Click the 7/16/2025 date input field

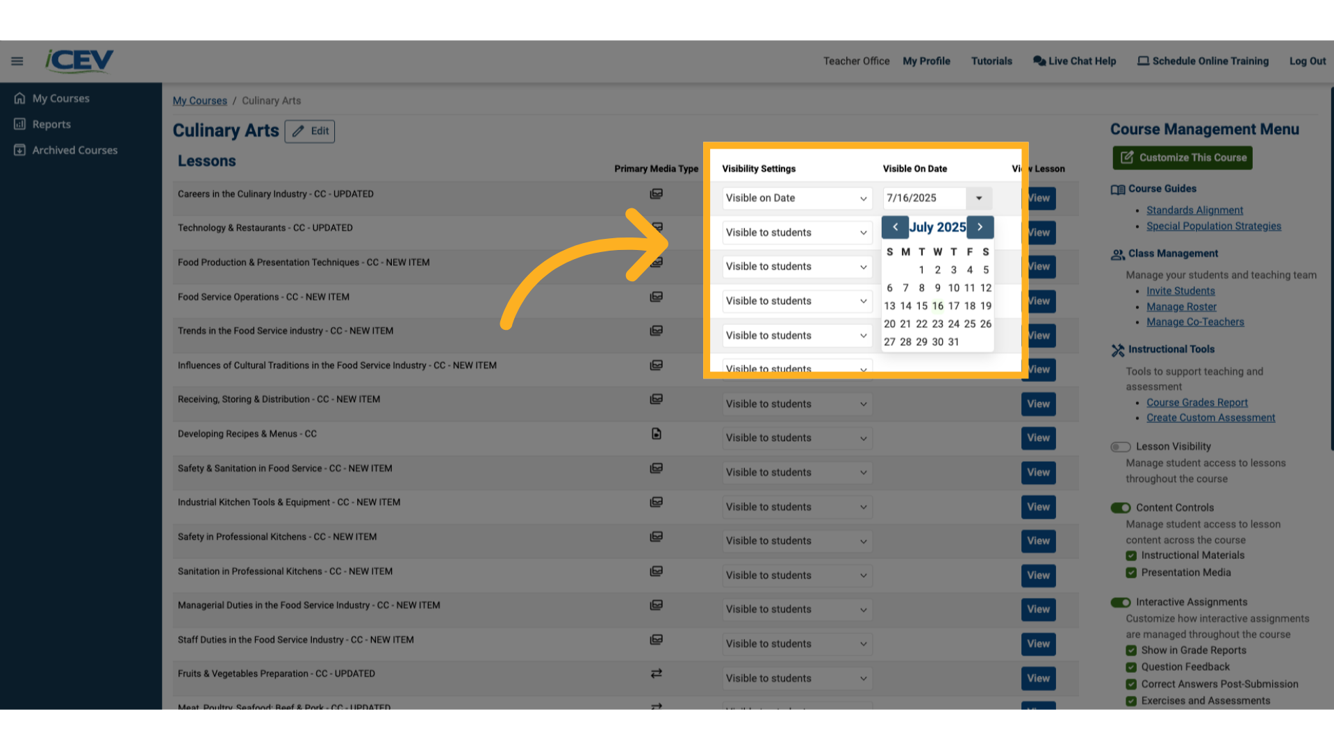(924, 198)
